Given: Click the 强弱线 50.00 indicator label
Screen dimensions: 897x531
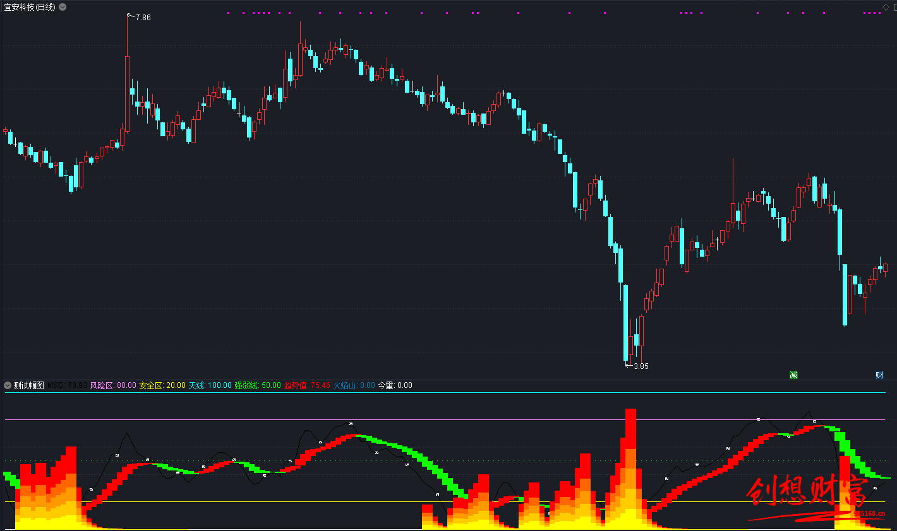Looking at the screenshot, I should click(258, 385).
